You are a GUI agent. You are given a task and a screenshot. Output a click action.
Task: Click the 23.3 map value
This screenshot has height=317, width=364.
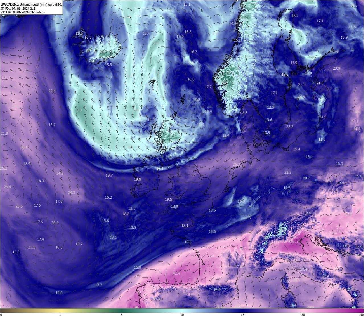coord(288,173)
